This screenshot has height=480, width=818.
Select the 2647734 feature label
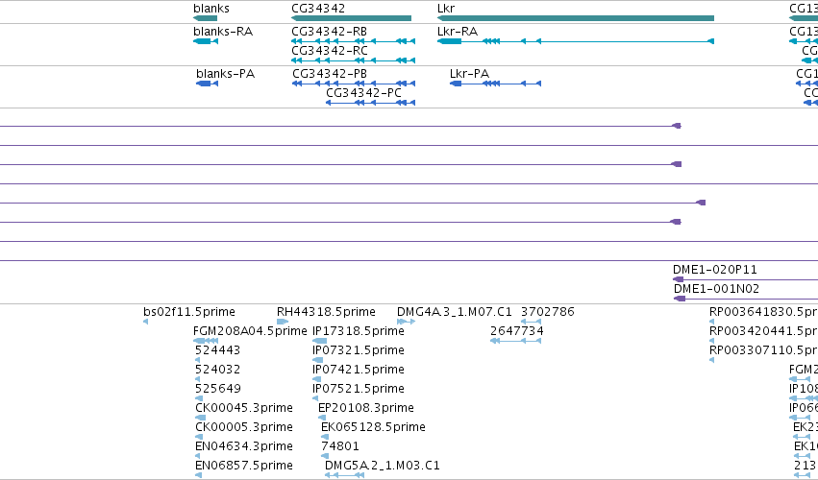517,331
